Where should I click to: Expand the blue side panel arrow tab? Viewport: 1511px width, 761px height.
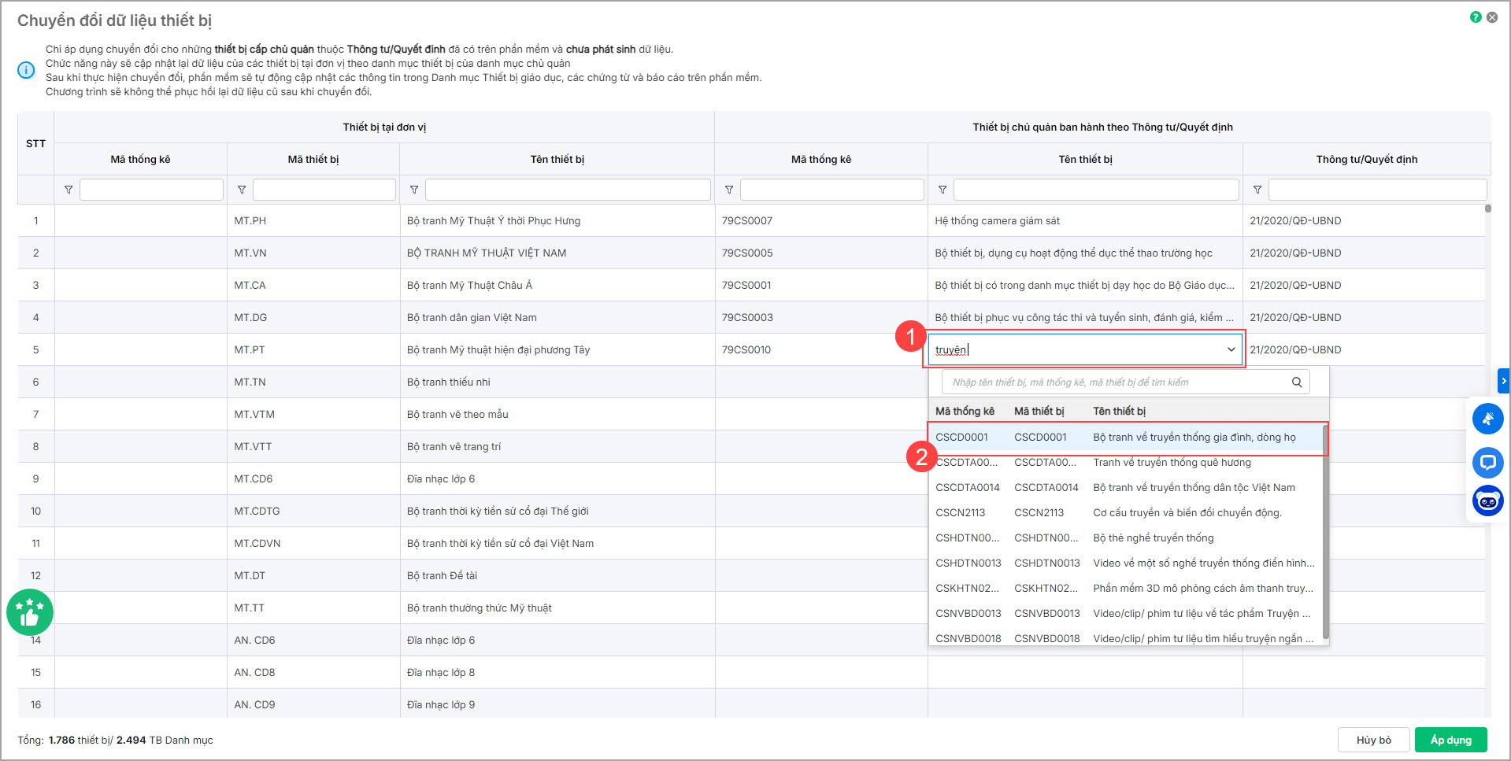click(1503, 381)
